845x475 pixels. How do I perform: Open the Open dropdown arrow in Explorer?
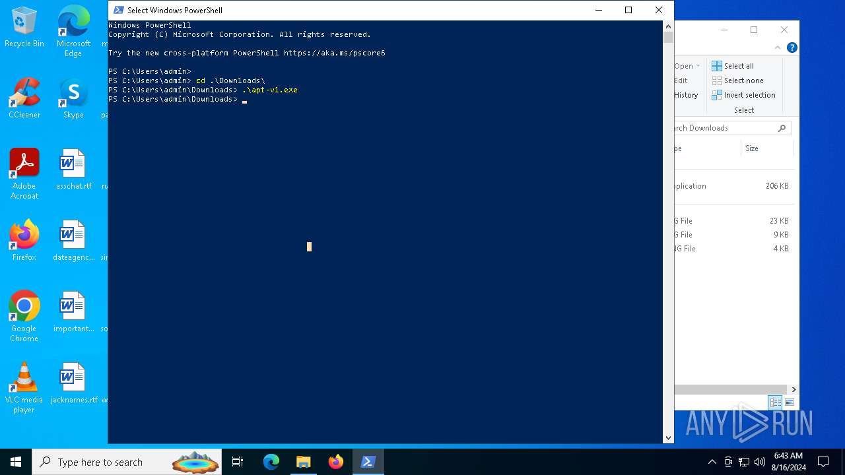click(698, 66)
